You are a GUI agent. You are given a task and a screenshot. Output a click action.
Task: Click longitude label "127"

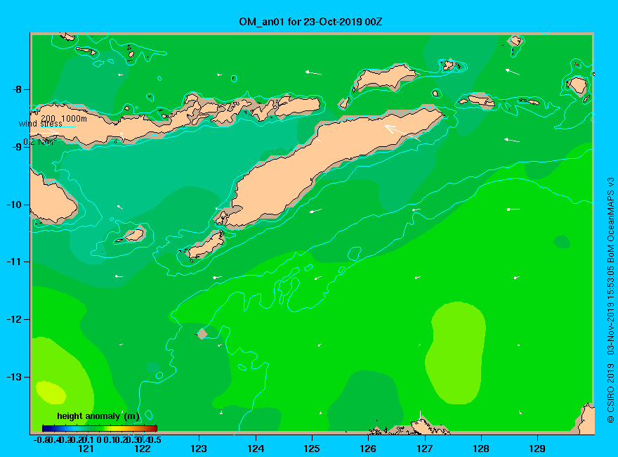click(424, 449)
